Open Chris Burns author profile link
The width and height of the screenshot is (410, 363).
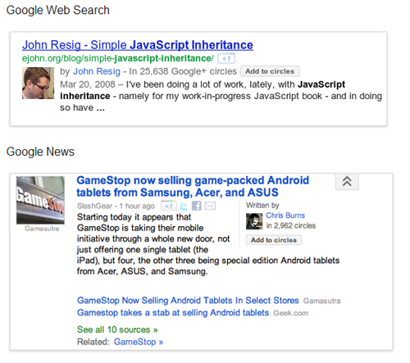pyautogui.click(x=285, y=216)
